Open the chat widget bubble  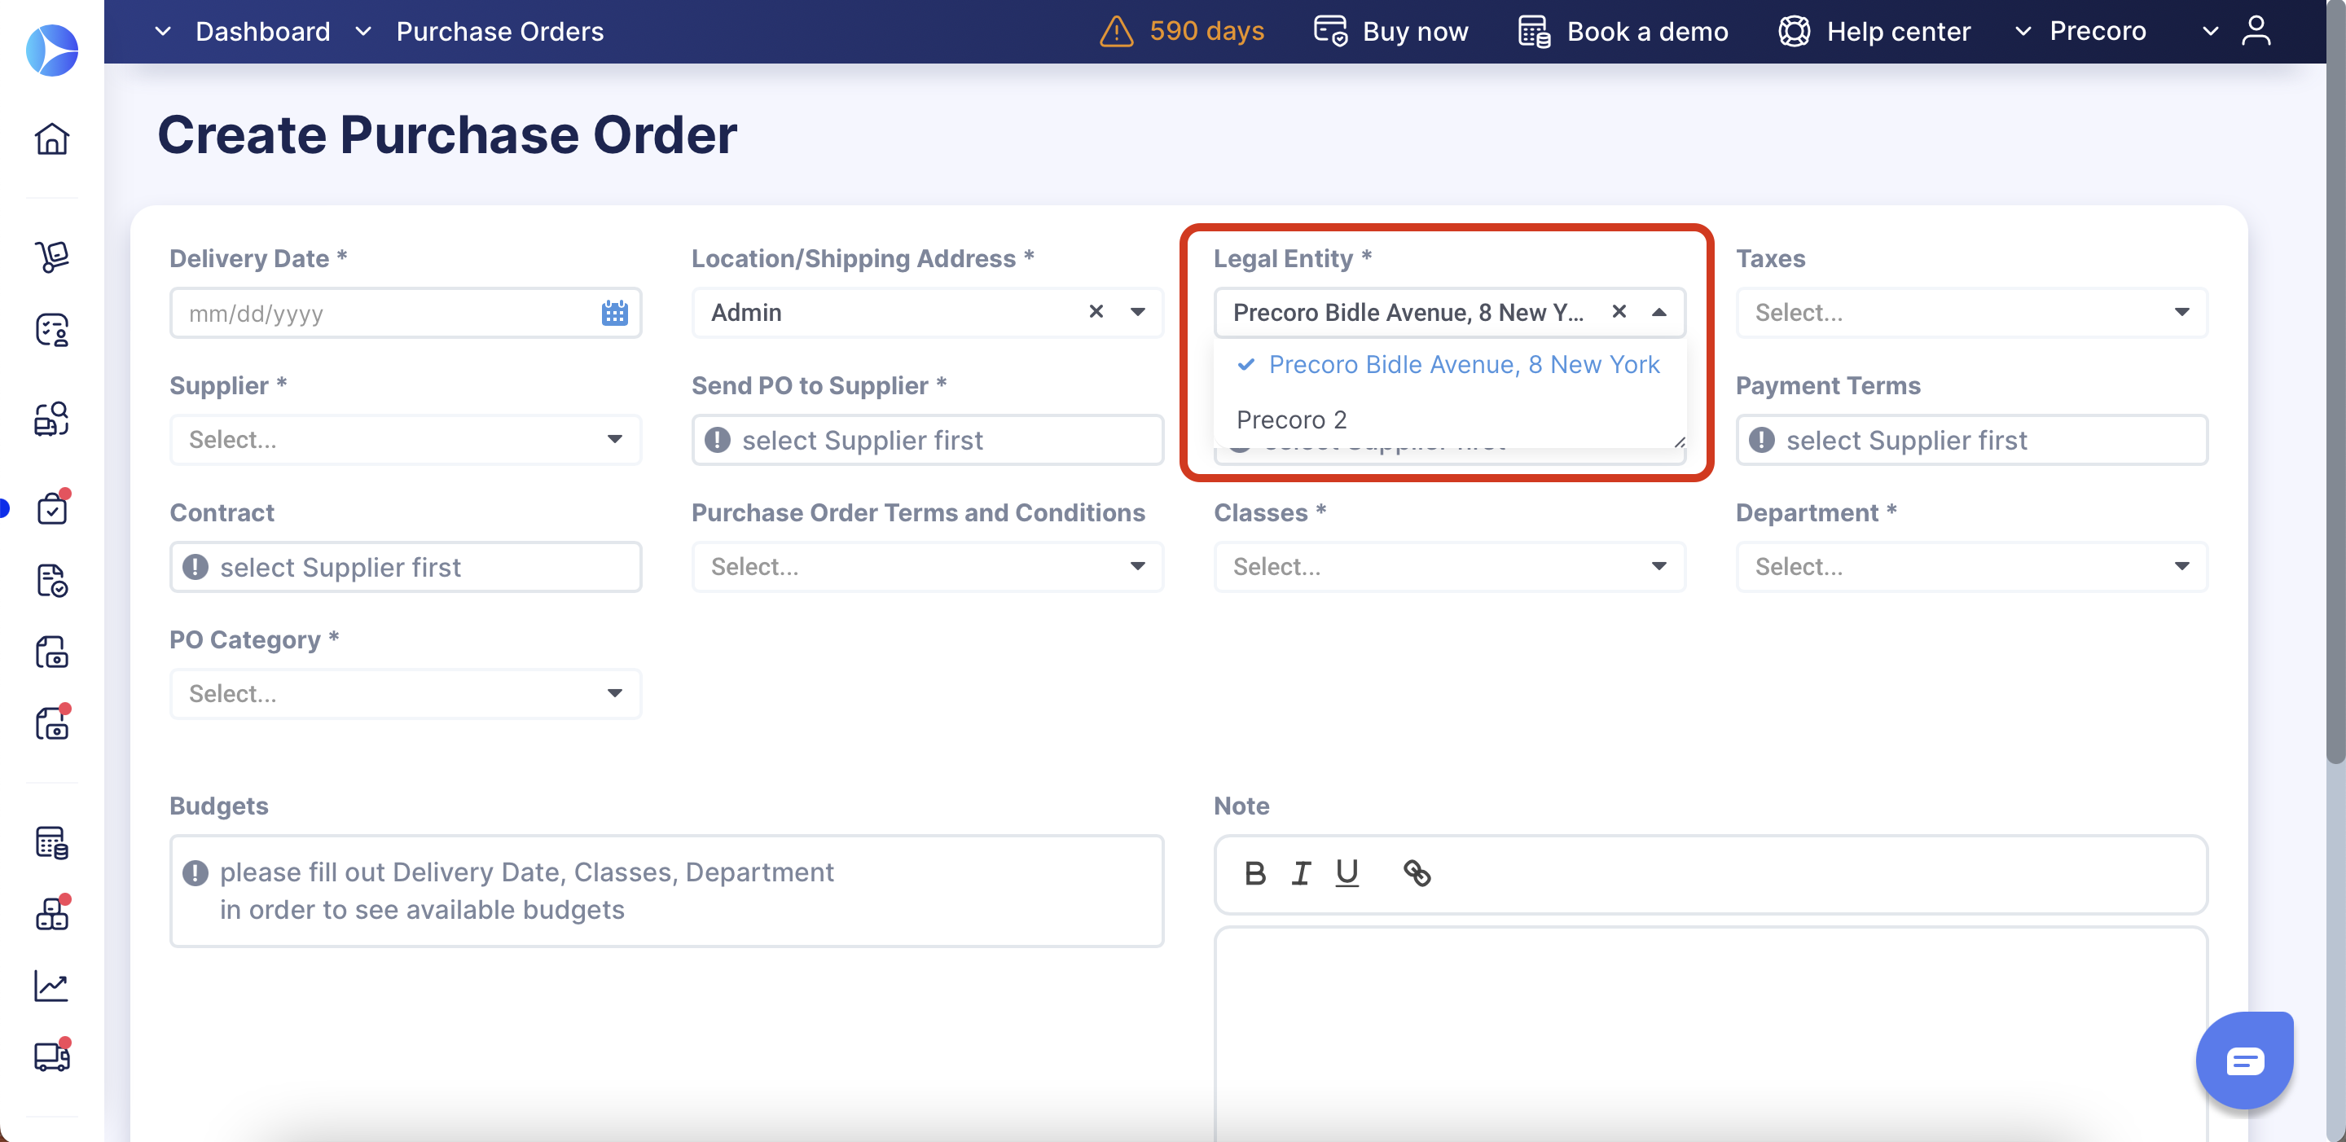(x=2243, y=1060)
